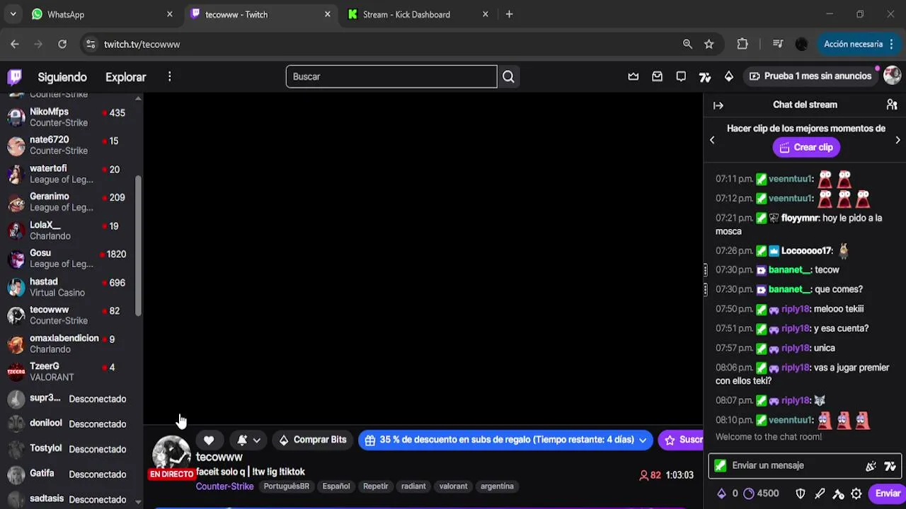Click the green sword chat identity badge
The height and width of the screenshot is (509, 906).
pyautogui.click(x=720, y=465)
